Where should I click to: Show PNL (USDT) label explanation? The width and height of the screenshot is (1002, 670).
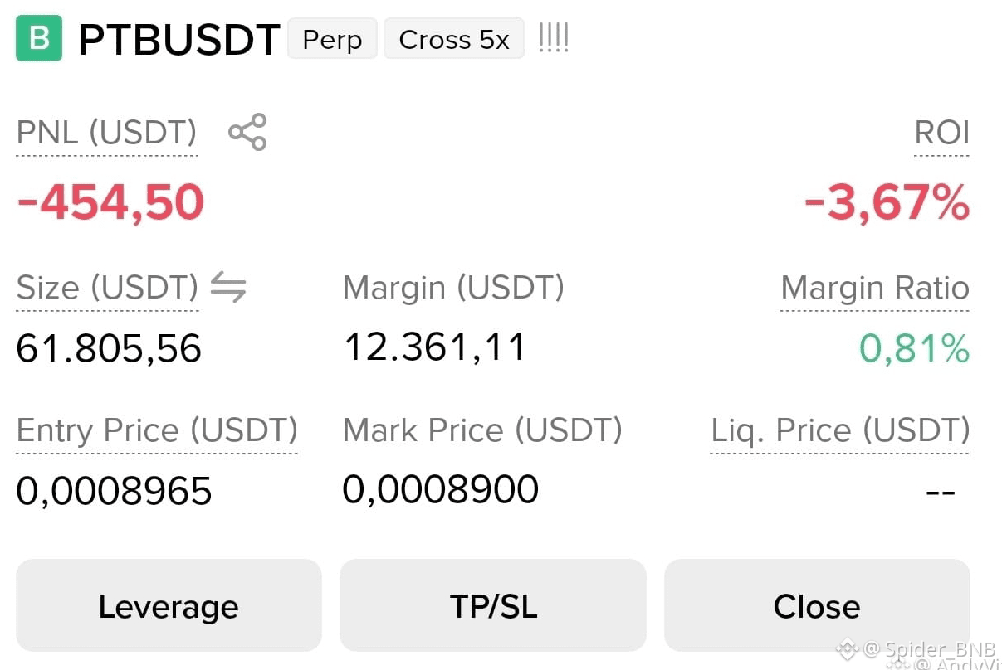click(106, 133)
